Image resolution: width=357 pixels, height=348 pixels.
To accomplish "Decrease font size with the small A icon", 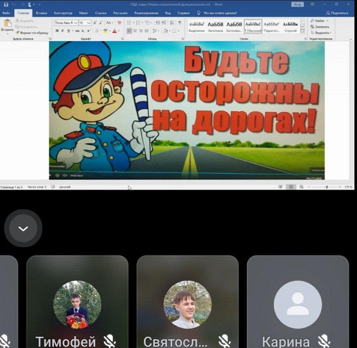I will pos(100,23).
